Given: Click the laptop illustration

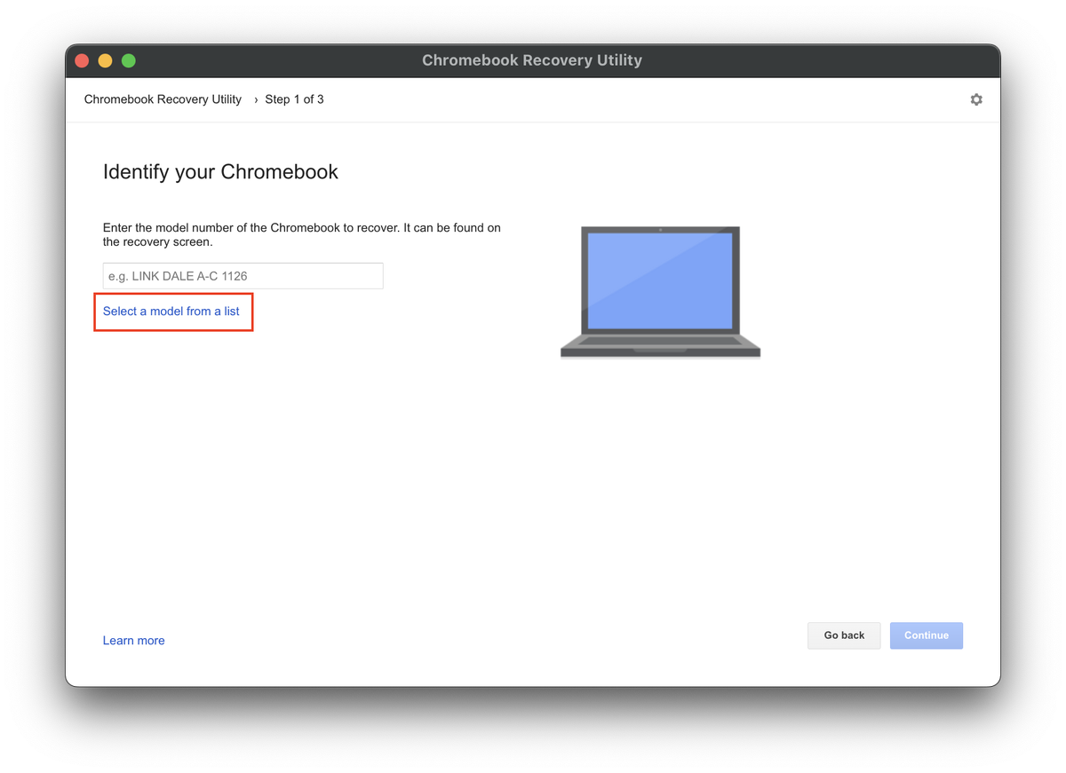Looking at the screenshot, I should coord(660,291).
